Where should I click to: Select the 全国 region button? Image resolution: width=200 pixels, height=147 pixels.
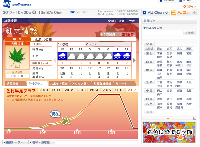pyautogui.click(x=149, y=44)
